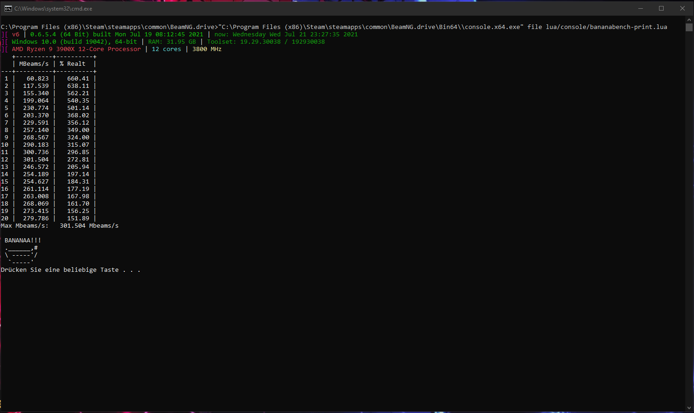Click the value 540.35 in row 4

(x=78, y=101)
